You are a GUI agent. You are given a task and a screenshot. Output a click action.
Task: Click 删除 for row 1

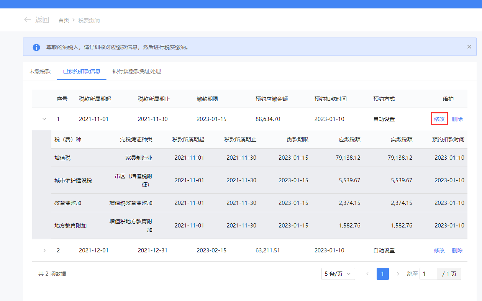(x=457, y=119)
